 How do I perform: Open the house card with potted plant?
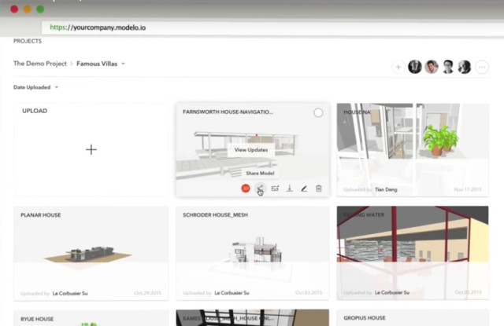(x=413, y=150)
